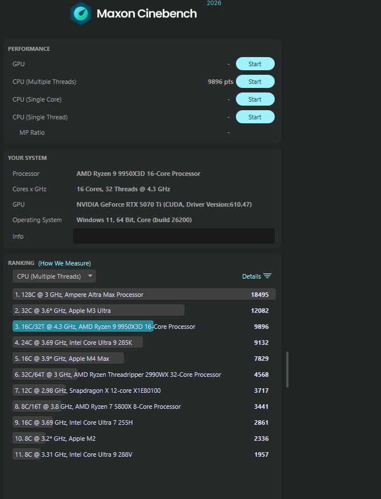Click the 2861 ranking score
The image size is (381, 499).
tap(261, 422)
